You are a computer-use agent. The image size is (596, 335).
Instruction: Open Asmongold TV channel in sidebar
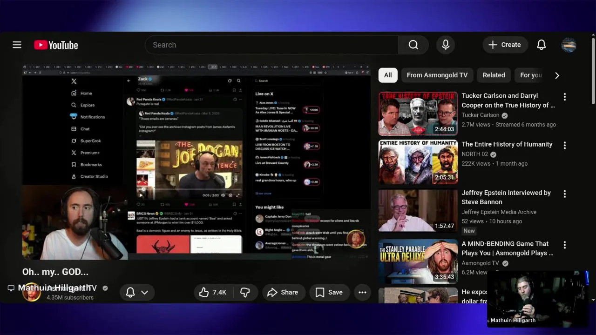480,263
